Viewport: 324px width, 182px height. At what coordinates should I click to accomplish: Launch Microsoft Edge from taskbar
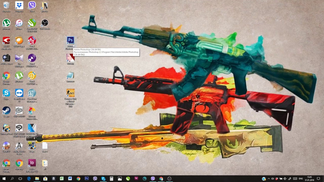click(29, 179)
